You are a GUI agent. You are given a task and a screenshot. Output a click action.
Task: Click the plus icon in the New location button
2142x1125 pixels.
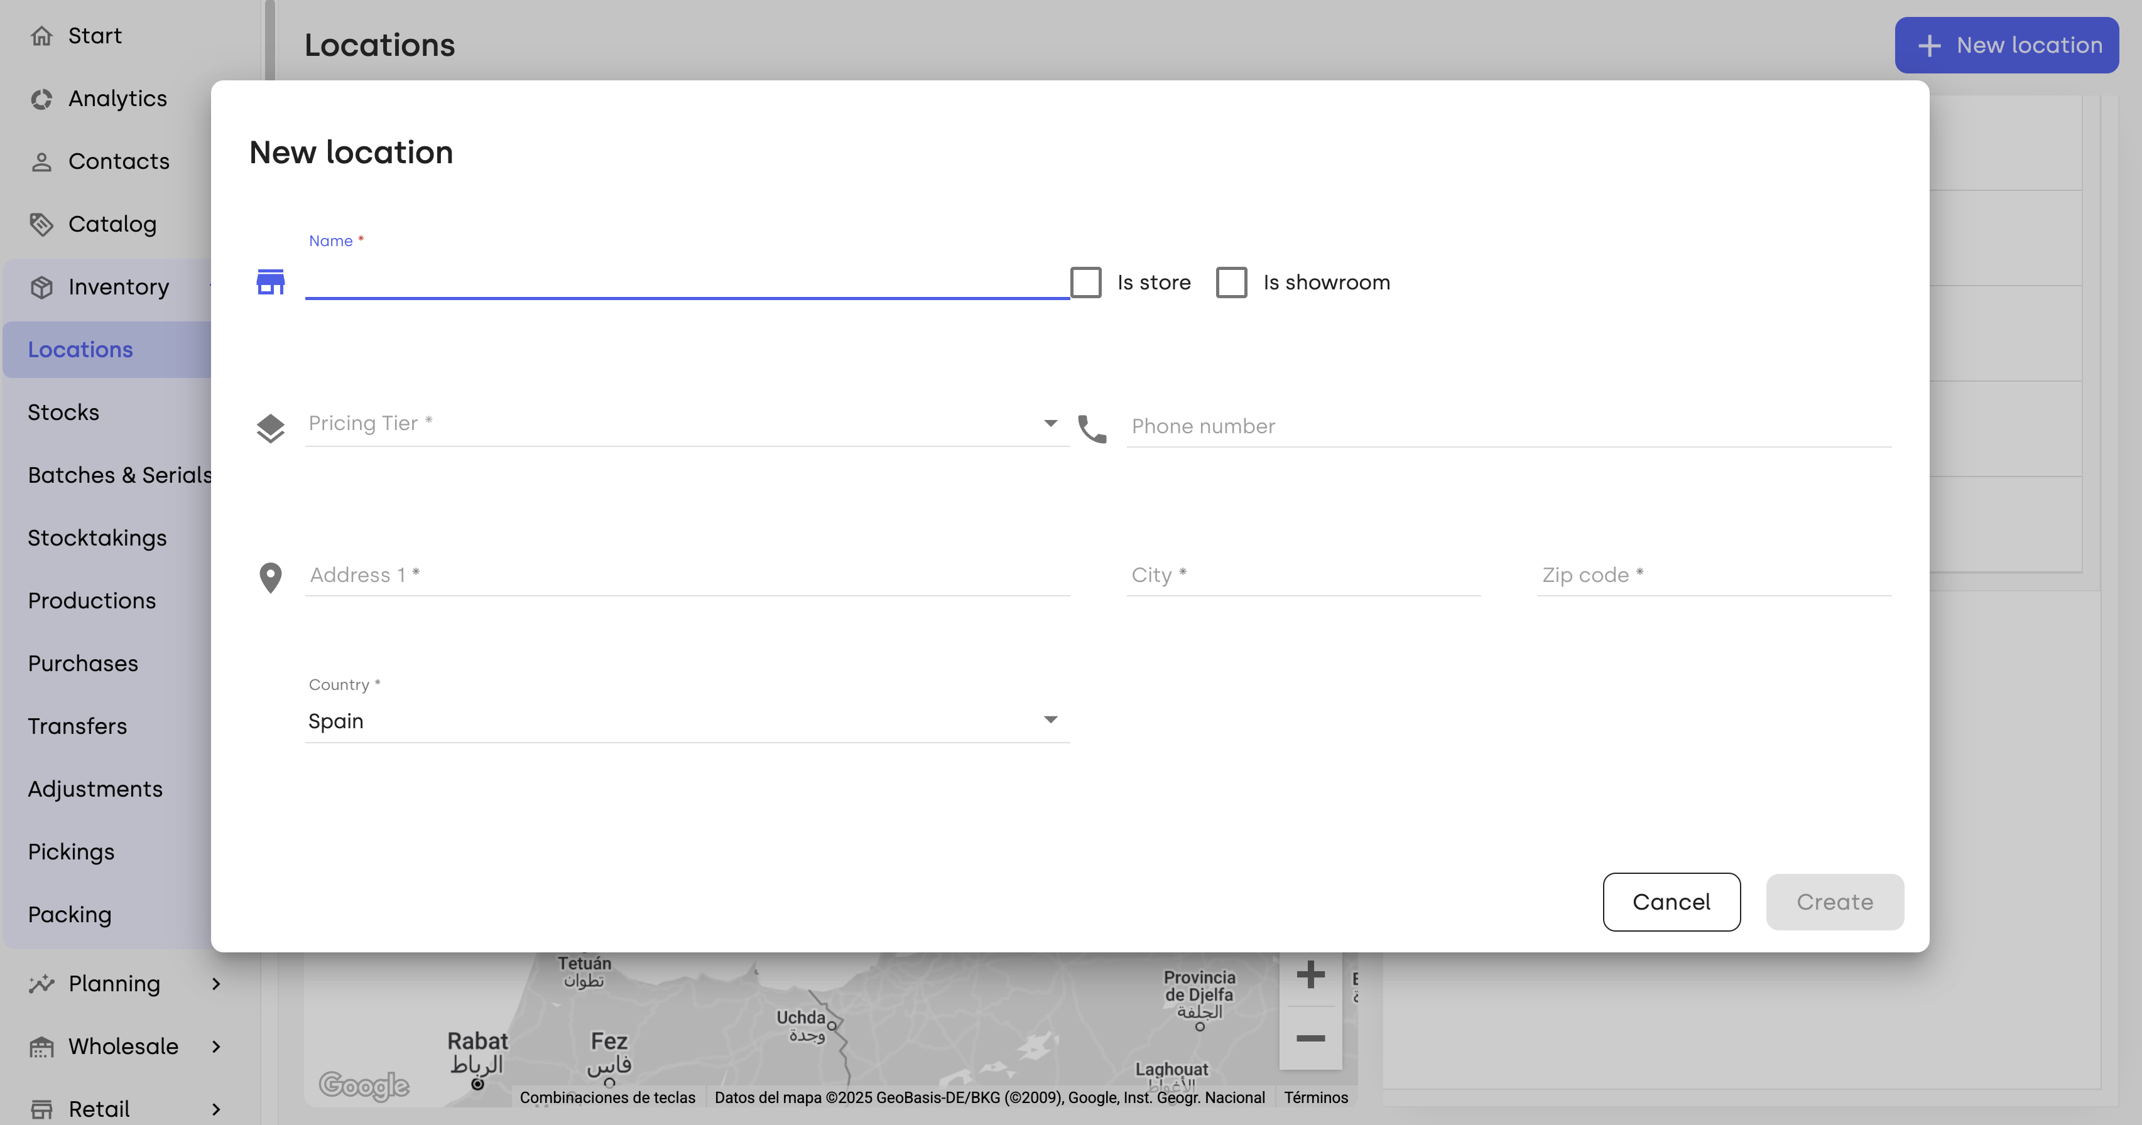(1929, 46)
